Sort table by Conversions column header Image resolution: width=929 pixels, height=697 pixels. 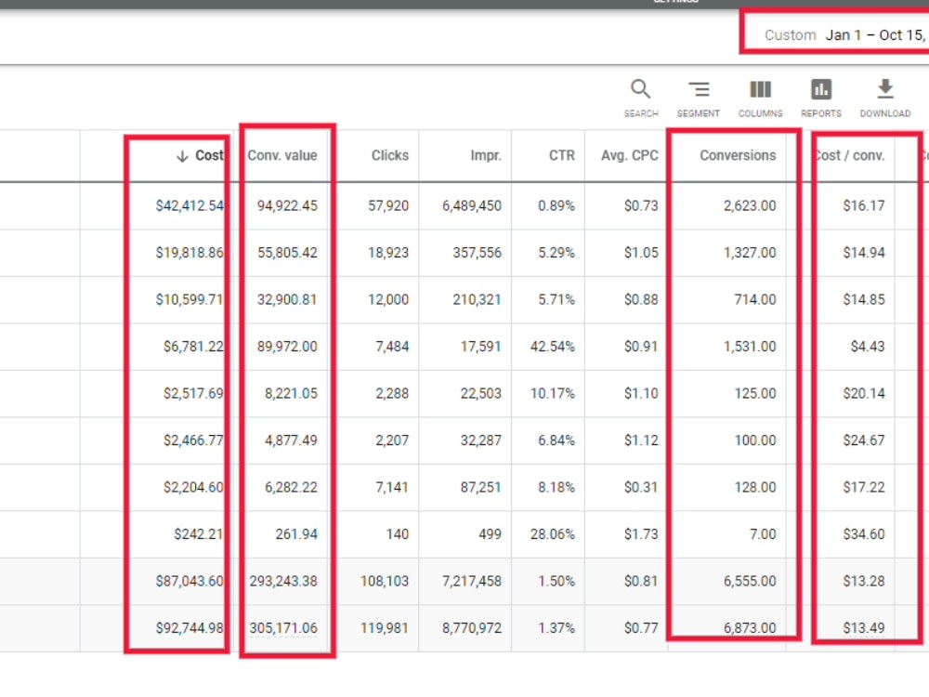click(x=738, y=155)
